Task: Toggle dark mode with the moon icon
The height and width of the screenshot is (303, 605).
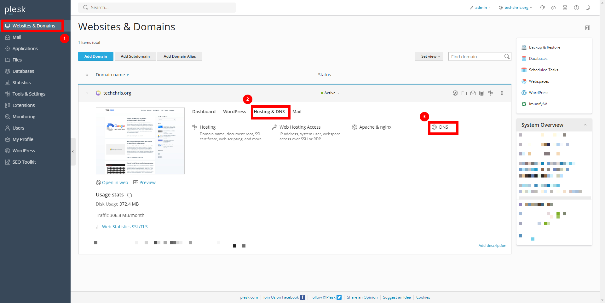Action: coord(587,8)
